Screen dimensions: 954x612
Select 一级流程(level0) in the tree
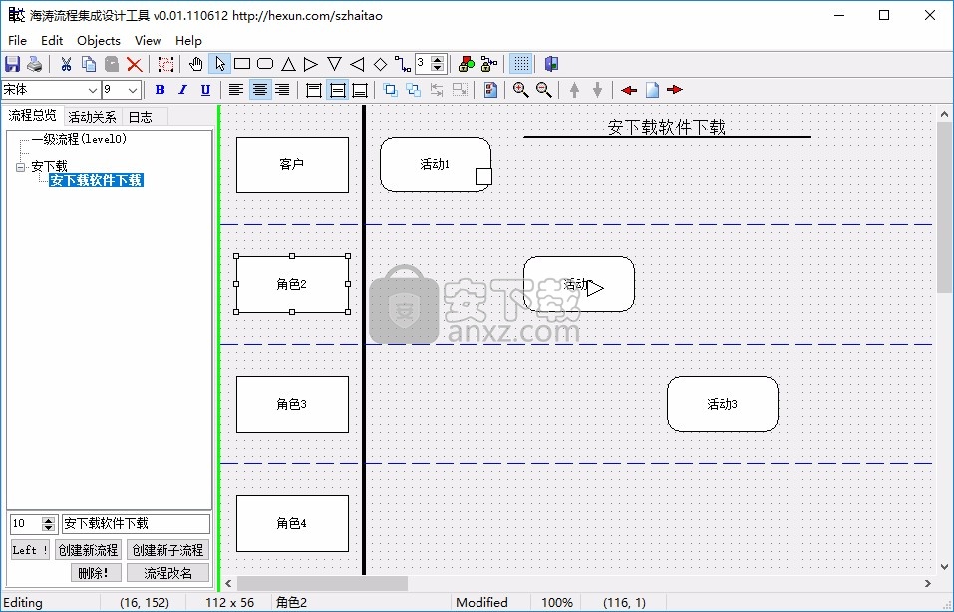(x=79, y=139)
